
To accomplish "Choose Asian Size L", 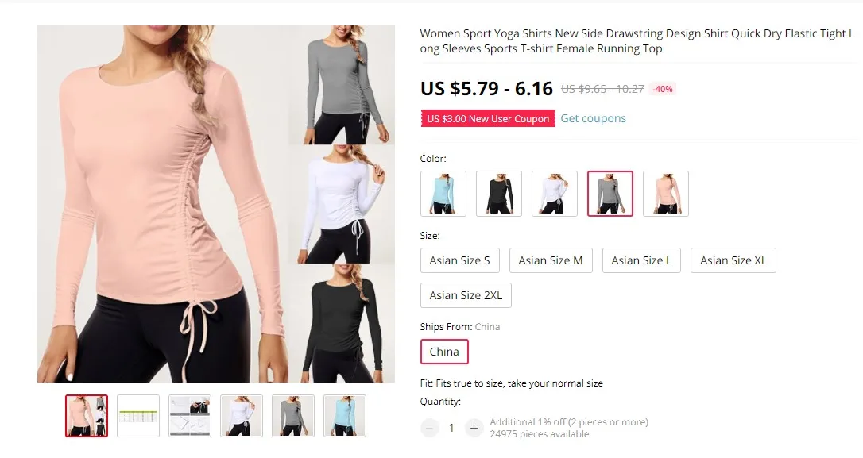I will (641, 260).
